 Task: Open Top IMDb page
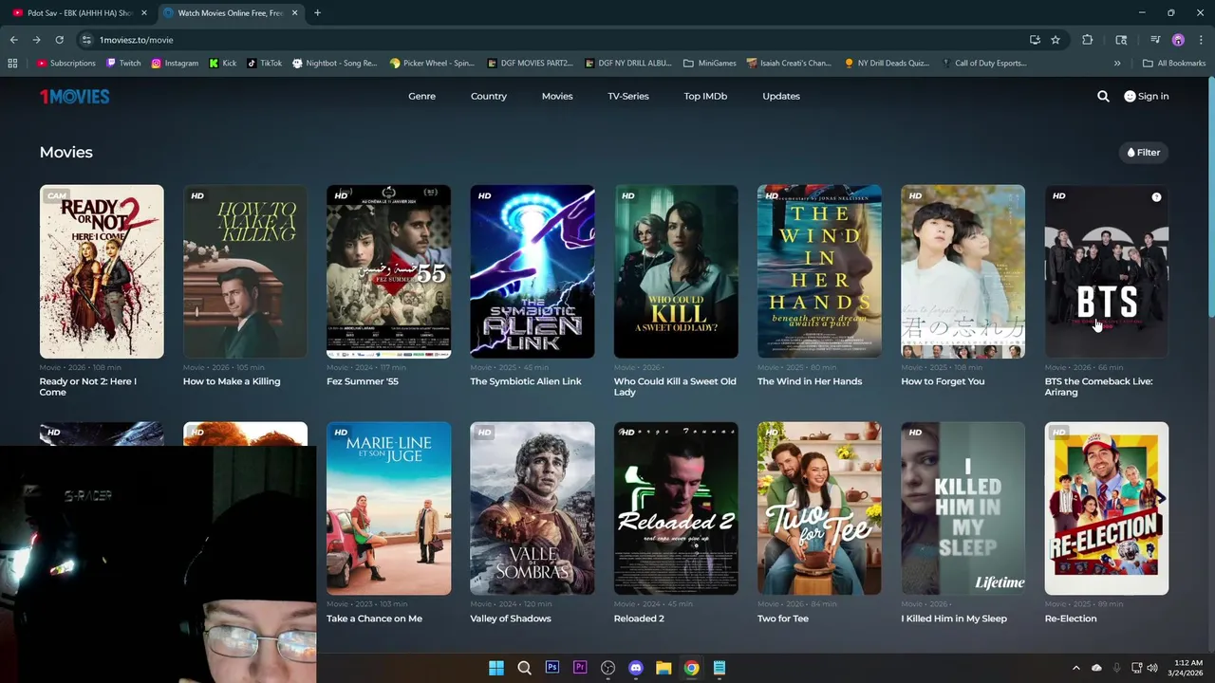[x=705, y=96]
